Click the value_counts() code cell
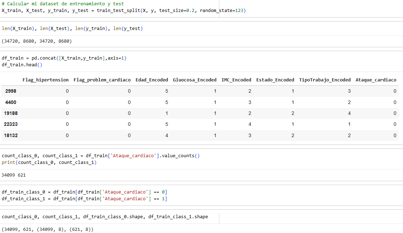The image size is (403, 233). tap(100, 159)
